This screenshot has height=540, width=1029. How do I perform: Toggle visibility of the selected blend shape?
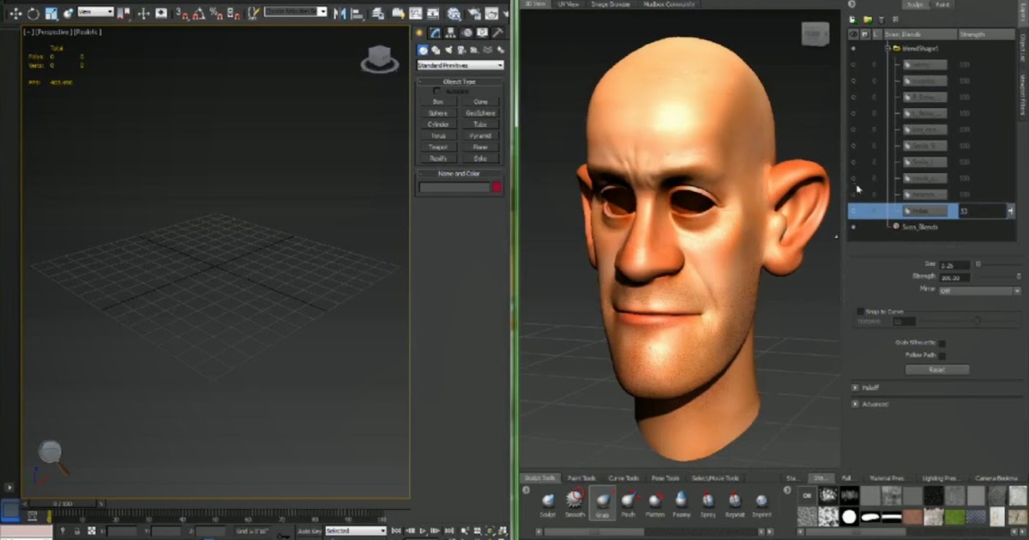tap(853, 210)
